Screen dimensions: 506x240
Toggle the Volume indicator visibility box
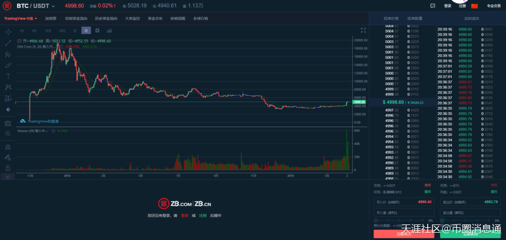pyautogui.click(x=53, y=131)
